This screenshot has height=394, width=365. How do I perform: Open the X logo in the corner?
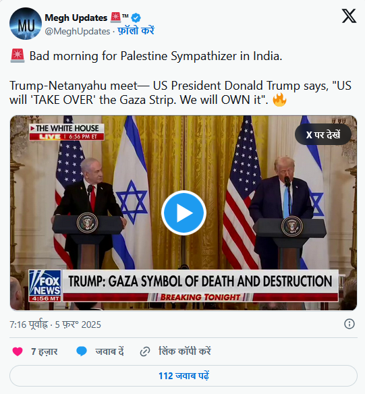coord(349,16)
